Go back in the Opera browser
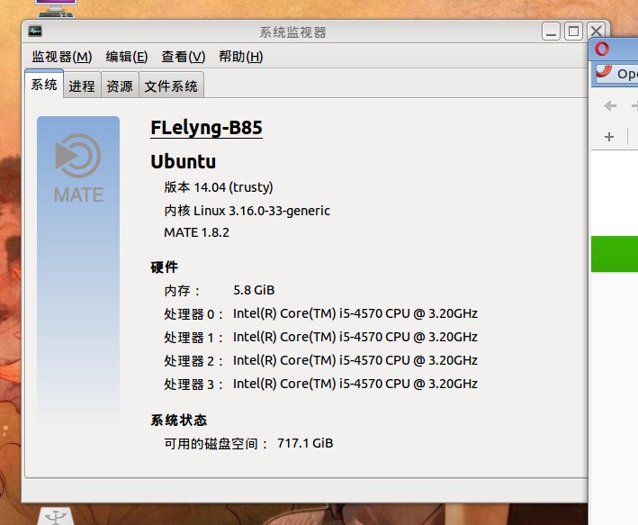The height and width of the screenshot is (525, 638). pyautogui.click(x=610, y=106)
